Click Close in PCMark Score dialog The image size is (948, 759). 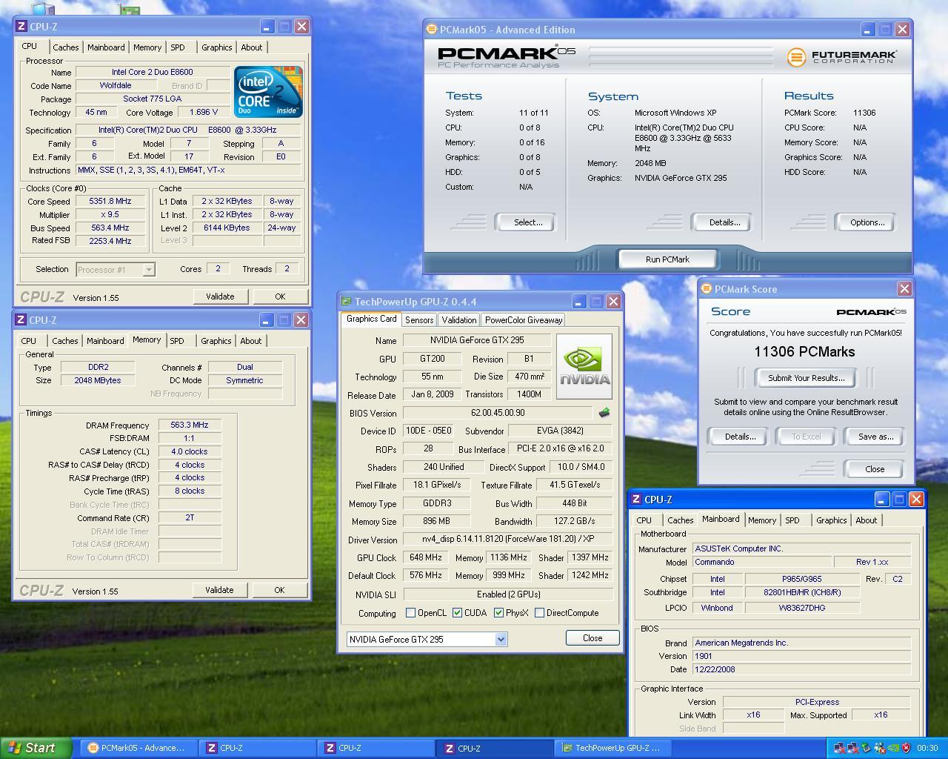(x=875, y=469)
